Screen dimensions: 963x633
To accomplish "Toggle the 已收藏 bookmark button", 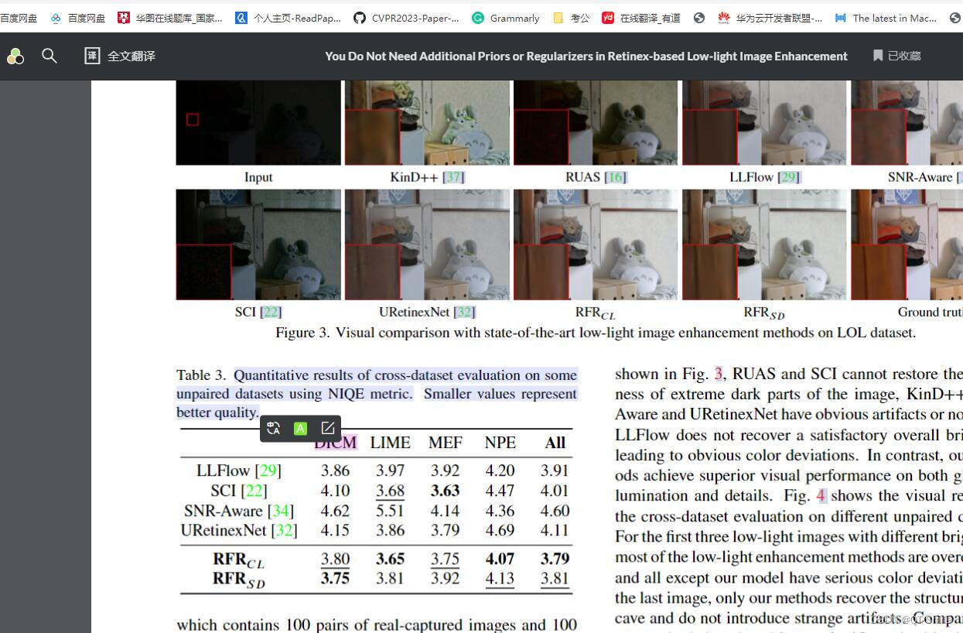I will point(896,56).
